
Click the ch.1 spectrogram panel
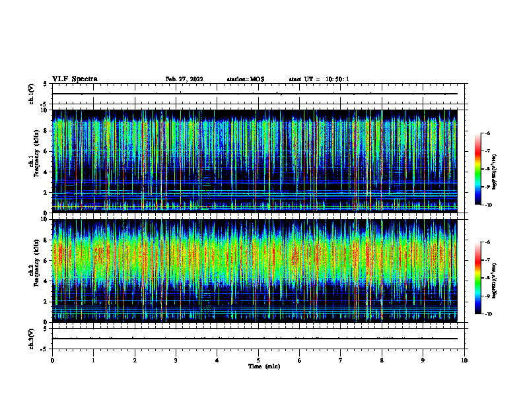point(254,161)
